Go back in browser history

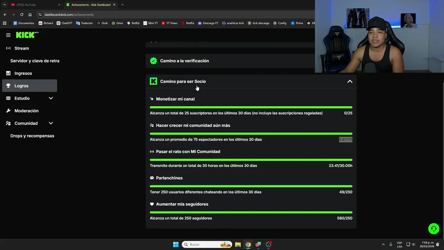coord(5,15)
